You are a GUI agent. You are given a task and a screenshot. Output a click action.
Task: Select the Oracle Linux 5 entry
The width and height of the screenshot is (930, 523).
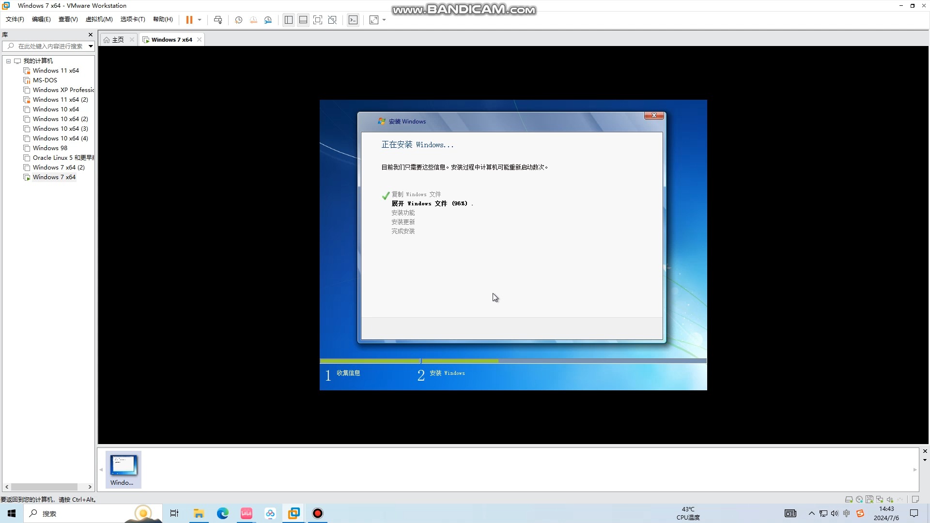click(x=63, y=158)
